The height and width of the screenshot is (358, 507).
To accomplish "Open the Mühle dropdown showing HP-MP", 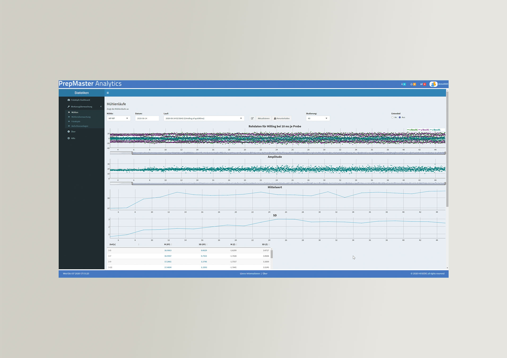I will 119,118.
